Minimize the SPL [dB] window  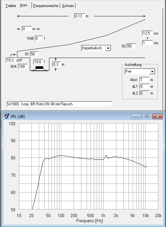[136, 117]
